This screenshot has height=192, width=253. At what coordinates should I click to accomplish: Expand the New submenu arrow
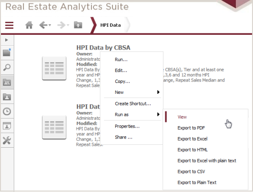click(158, 92)
